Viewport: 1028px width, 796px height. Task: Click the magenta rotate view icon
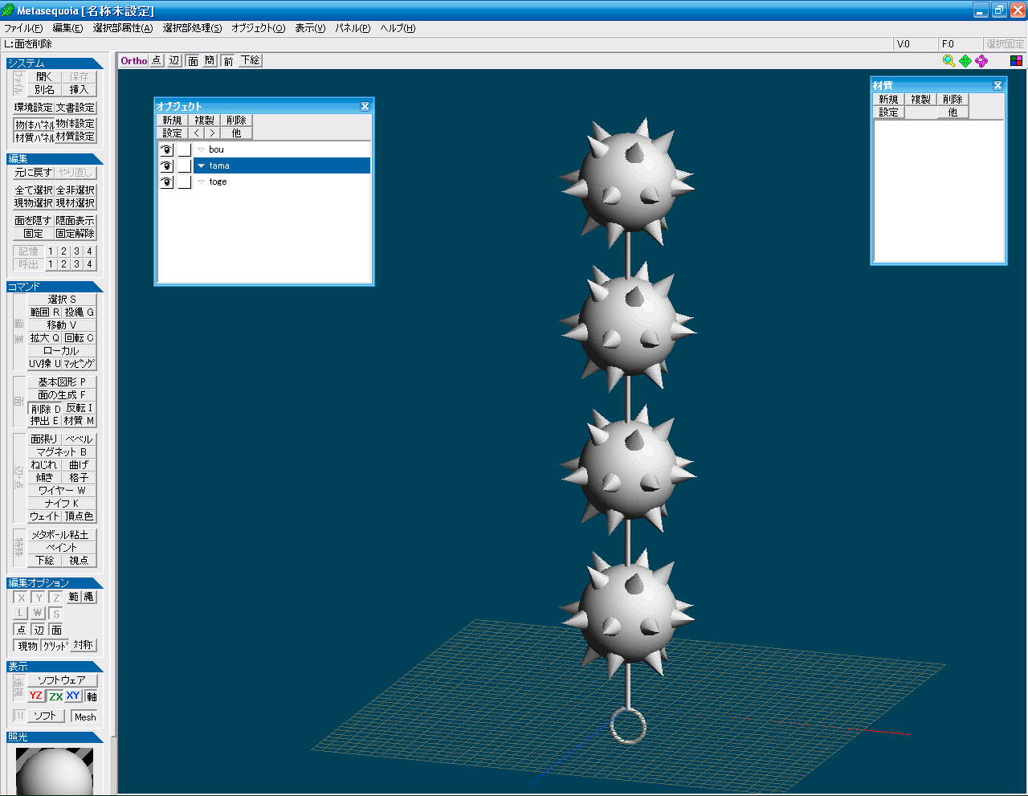point(981,61)
